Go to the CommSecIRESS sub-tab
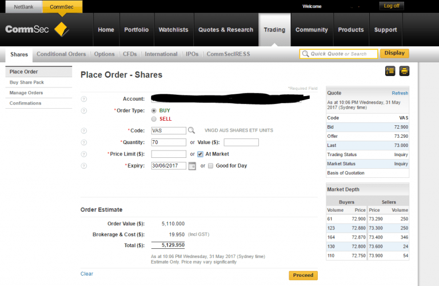Screen dimensions: 439x286 tap(228, 54)
